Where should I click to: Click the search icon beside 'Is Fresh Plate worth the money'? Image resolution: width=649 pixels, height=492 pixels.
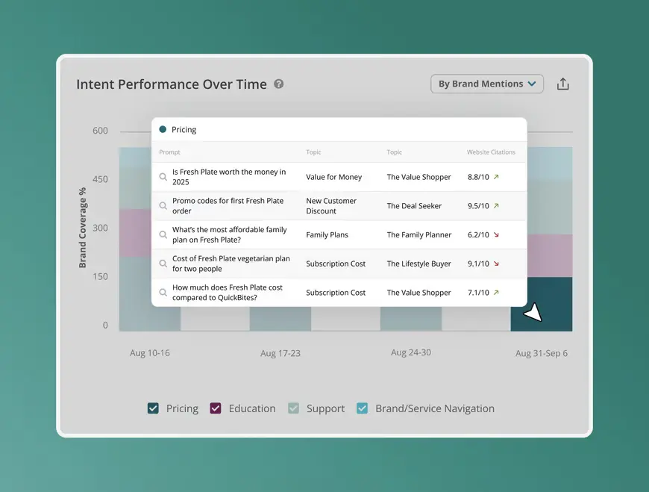tap(163, 177)
